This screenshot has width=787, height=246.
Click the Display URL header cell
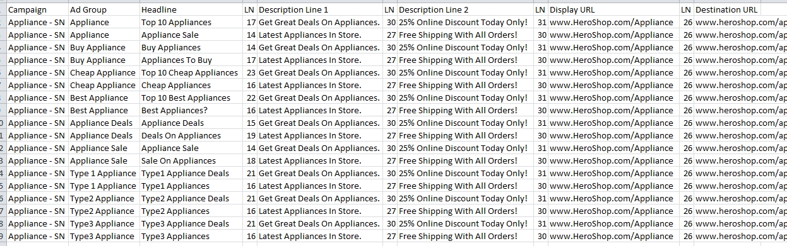click(x=614, y=10)
